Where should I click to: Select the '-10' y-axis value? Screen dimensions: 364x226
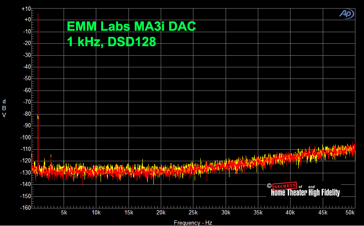point(27,31)
